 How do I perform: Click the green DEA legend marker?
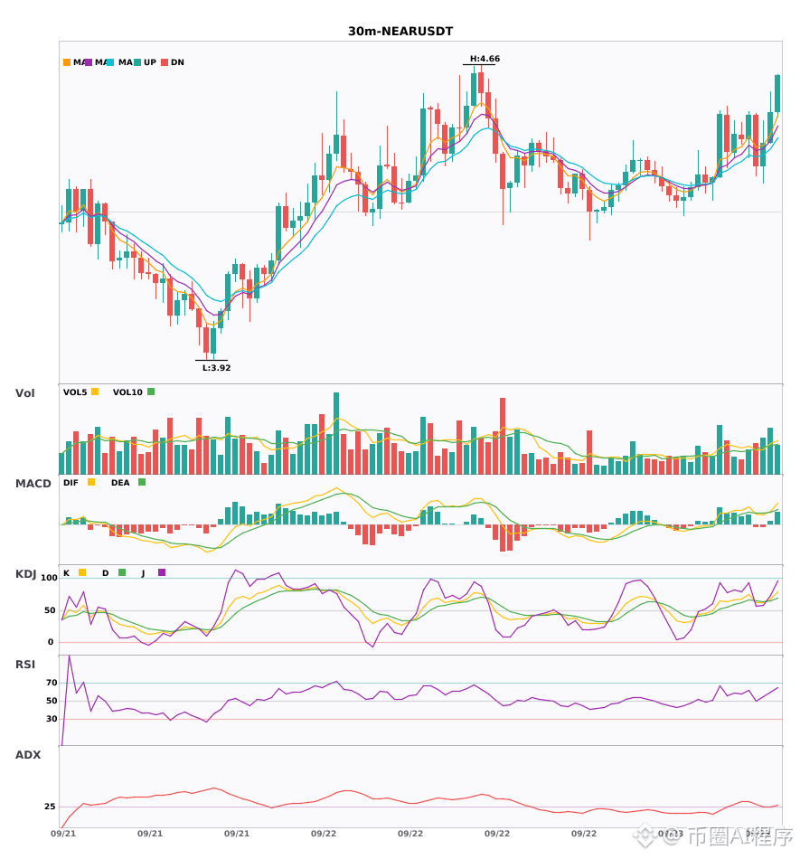coord(142,482)
